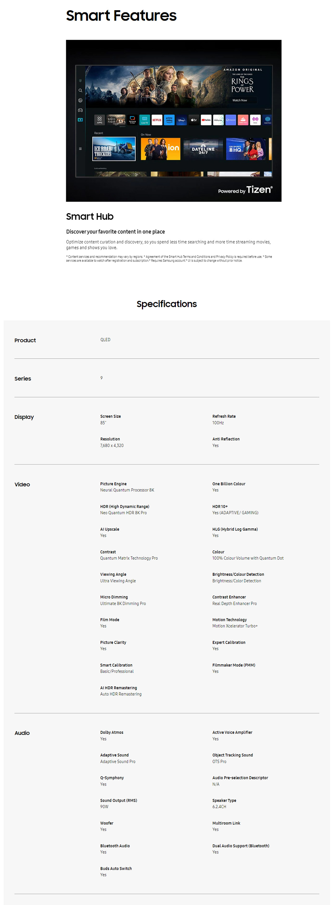The image size is (334, 905).
Task: Click the Dateline 24/7 thumbnail
Action: pyautogui.click(x=203, y=149)
